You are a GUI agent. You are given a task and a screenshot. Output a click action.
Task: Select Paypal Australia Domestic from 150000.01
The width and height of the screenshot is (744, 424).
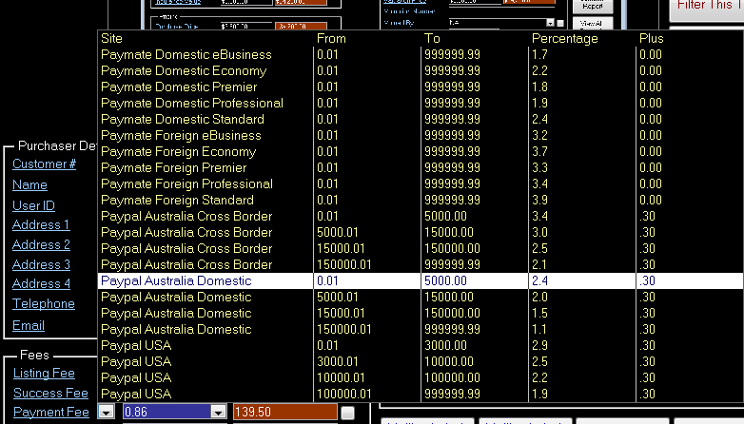coord(421,329)
